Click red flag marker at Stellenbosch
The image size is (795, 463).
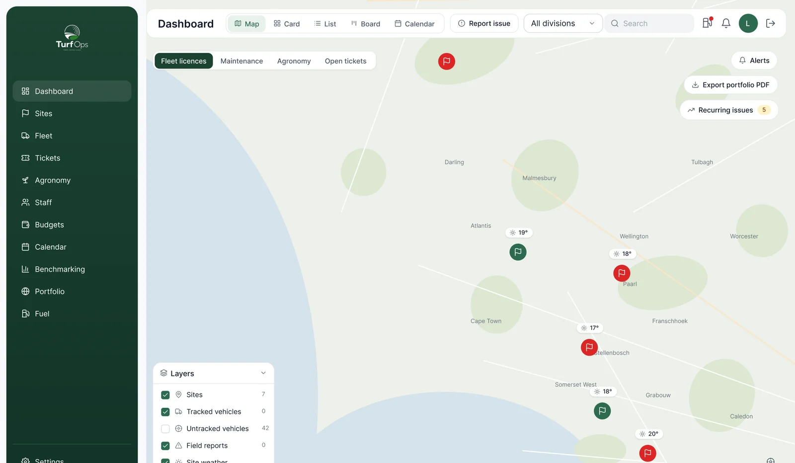pyautogui.click(x=589, y=347)
